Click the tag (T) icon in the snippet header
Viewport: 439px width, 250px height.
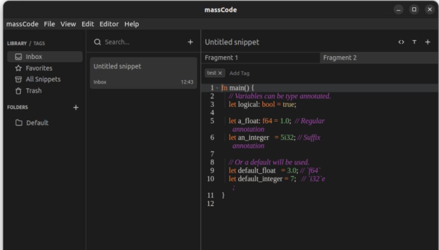point(415,42)
